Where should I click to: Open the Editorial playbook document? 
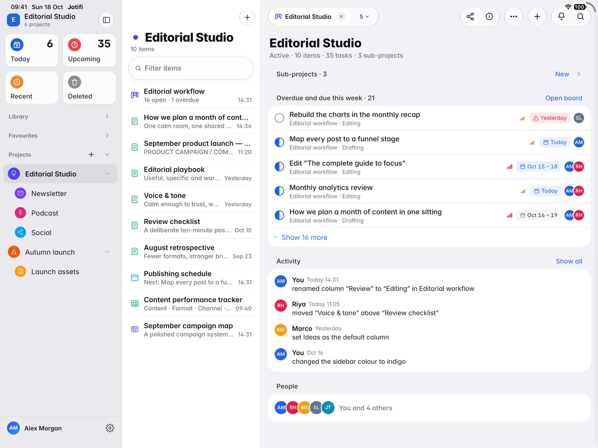click(191, 173)
